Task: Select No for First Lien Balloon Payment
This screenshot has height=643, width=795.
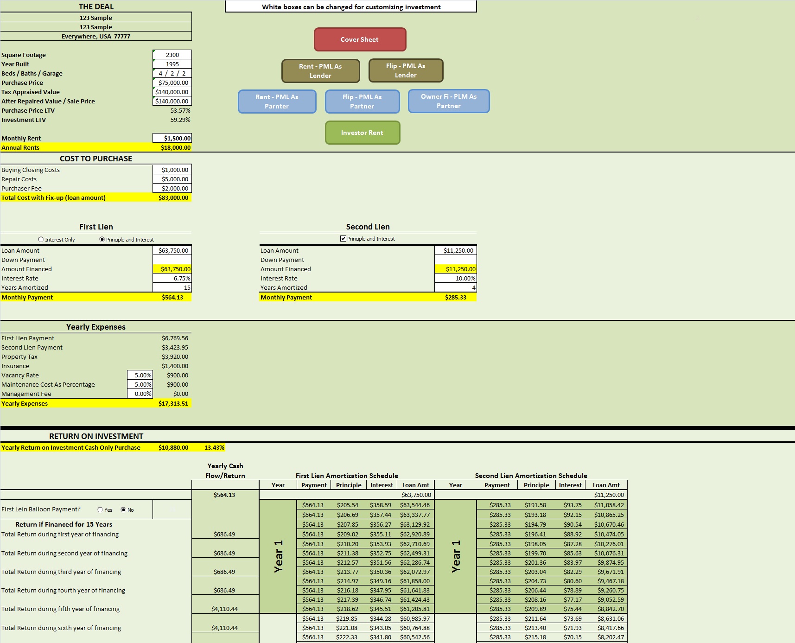Action: coord(123,509)
